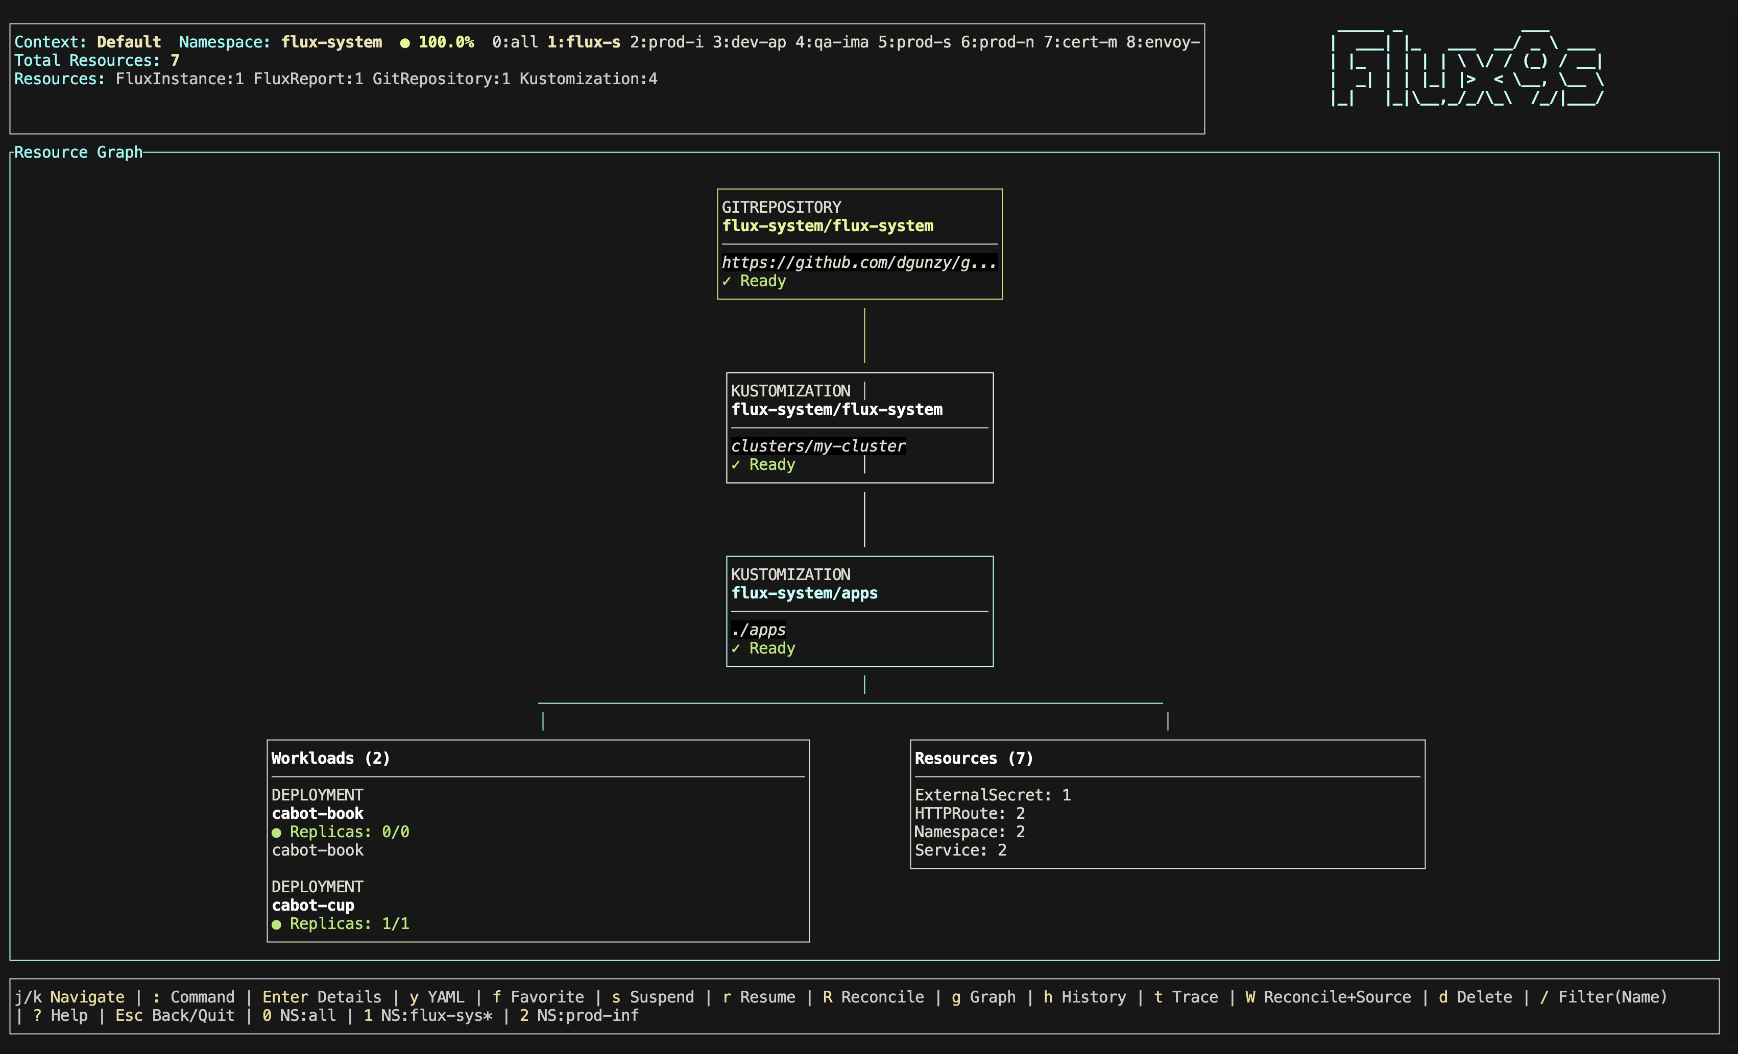Viewport: 1738px width, 1054px height.
Task: Click the flux-system Kustomization Ready checkmark
Action: [736, 465]
